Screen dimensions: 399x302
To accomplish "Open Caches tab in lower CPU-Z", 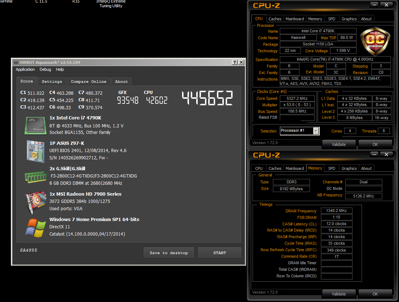I will [x=275, y=168].
